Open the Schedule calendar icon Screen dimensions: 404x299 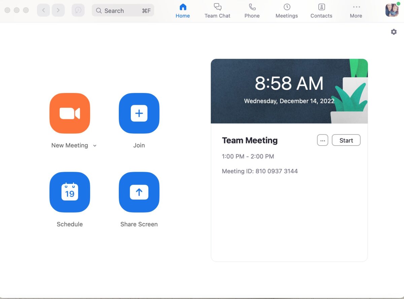coord(70,192)
